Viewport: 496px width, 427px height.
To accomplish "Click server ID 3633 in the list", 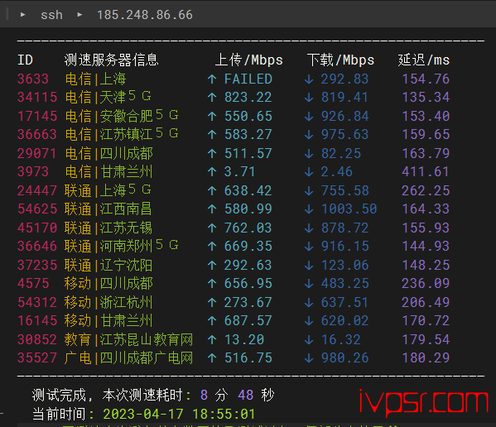I will (33, 79).
